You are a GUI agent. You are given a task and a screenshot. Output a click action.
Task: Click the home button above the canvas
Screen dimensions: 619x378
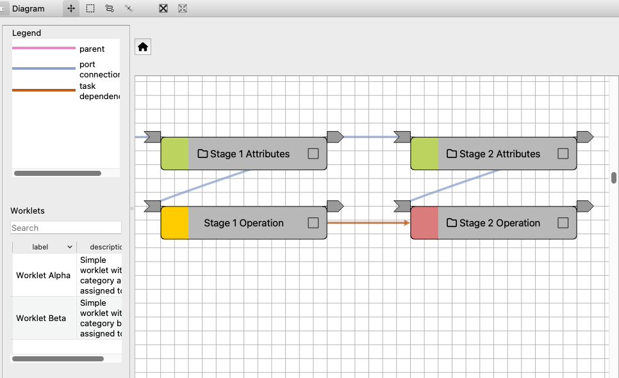[143, 47]
